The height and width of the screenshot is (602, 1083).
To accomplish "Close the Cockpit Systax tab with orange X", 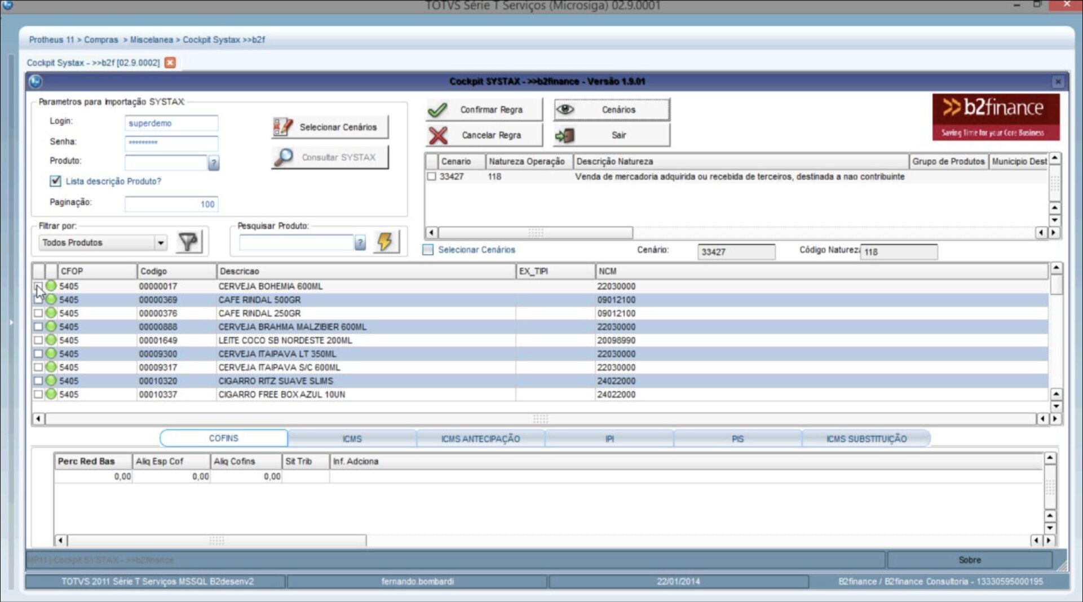I will coord(170,63).
